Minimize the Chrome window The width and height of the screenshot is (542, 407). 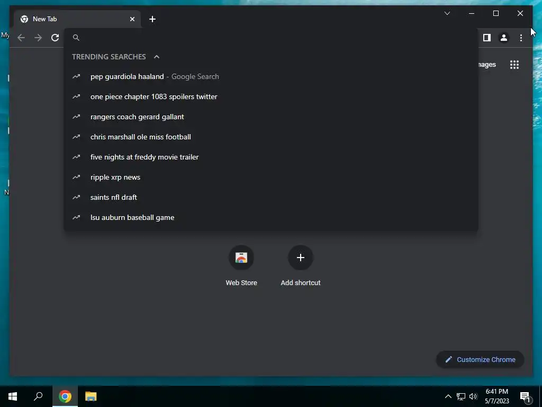(472, 13)
